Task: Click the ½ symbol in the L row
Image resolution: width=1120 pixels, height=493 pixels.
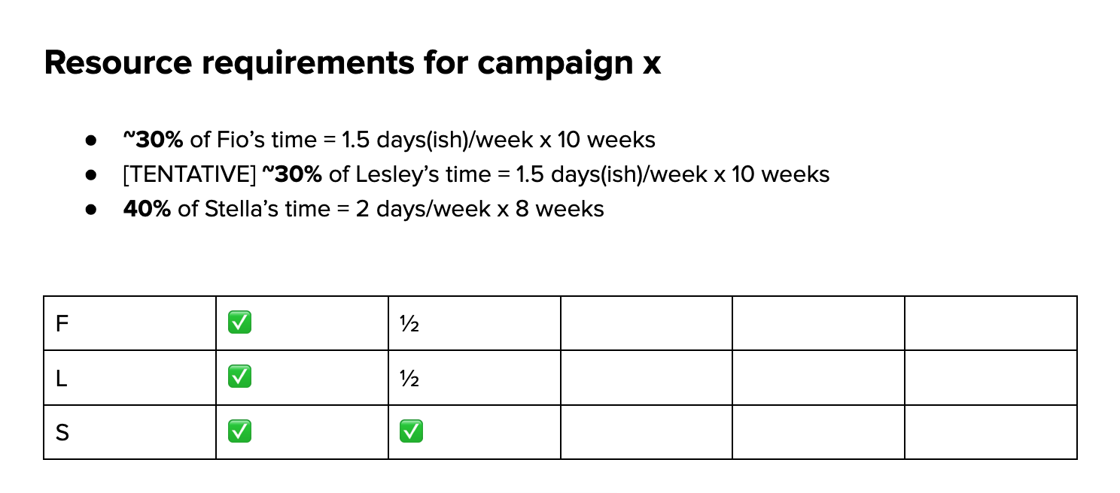Action: 409,378
